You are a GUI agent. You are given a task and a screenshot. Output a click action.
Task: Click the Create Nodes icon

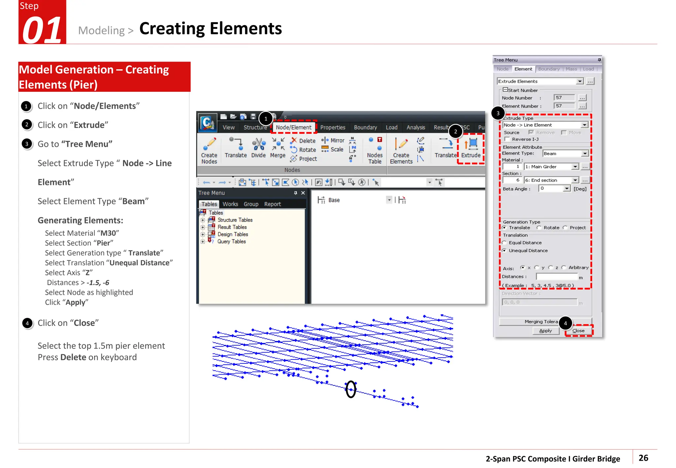click(209, 144)
